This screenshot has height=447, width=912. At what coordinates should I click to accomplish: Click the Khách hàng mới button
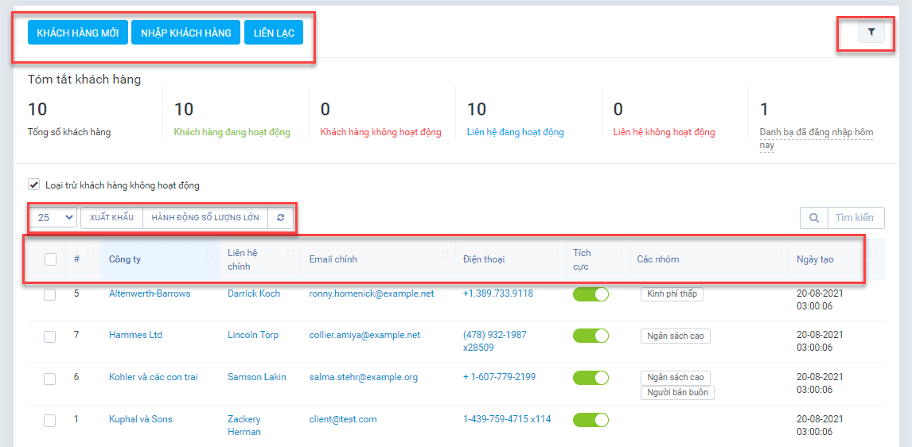[78, 33]
